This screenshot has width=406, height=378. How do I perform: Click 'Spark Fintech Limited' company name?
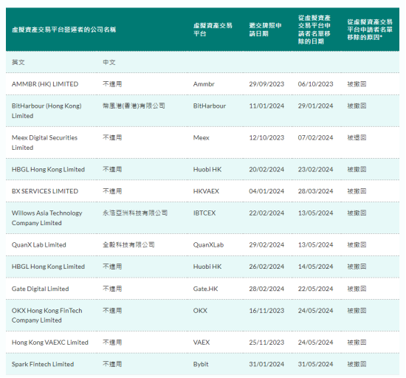coord(43,364)
